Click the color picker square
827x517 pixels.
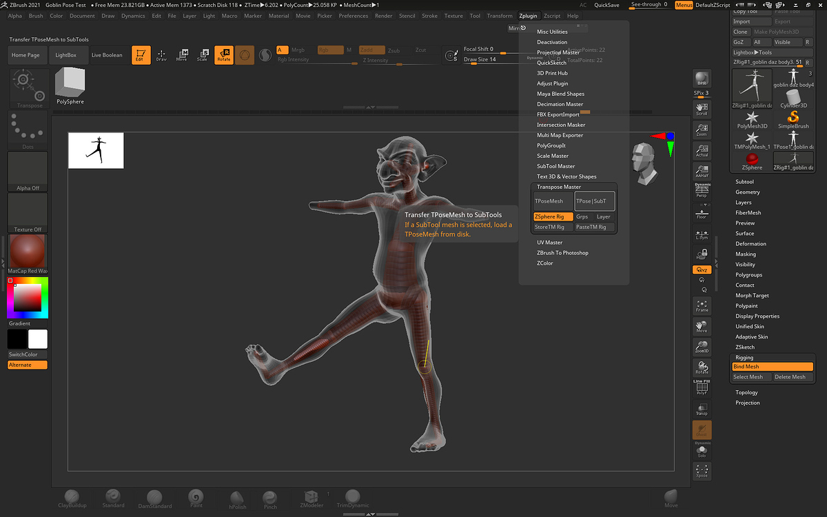coord(27,297)
